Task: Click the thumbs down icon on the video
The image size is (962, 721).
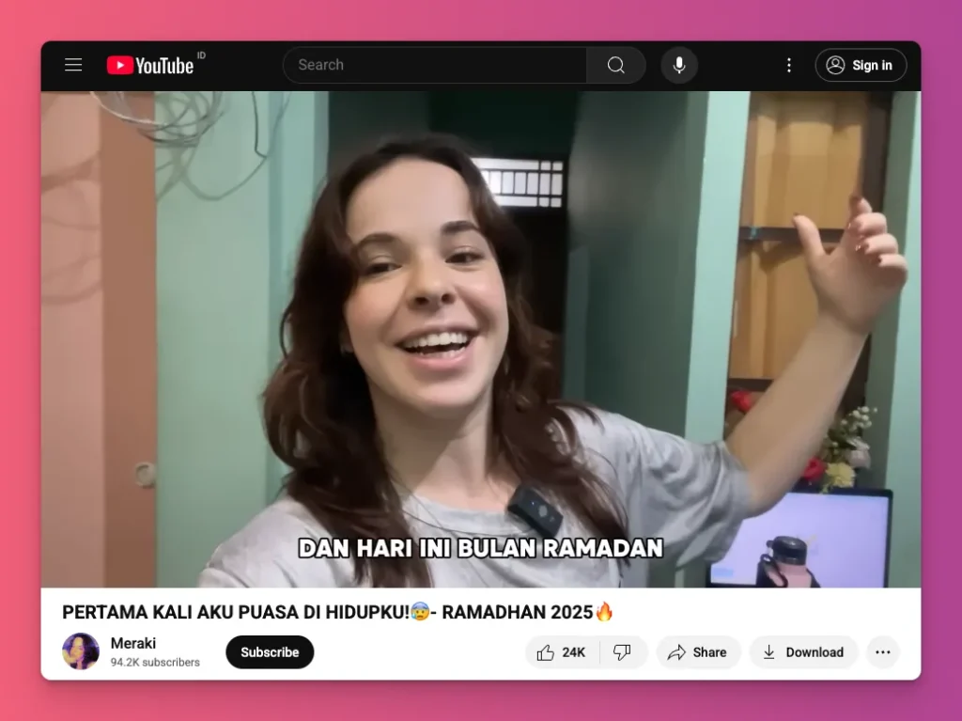Action: tap(623, 651)
